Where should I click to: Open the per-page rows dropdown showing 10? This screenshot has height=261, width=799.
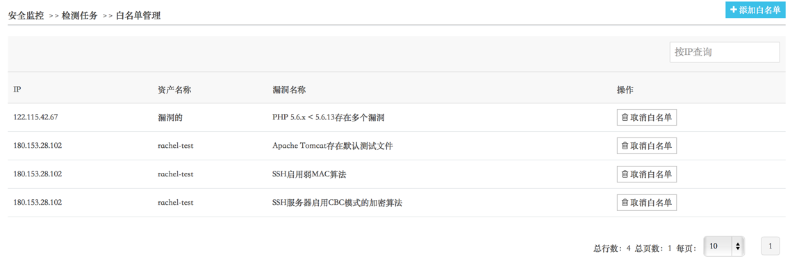[x=723, y=246]
